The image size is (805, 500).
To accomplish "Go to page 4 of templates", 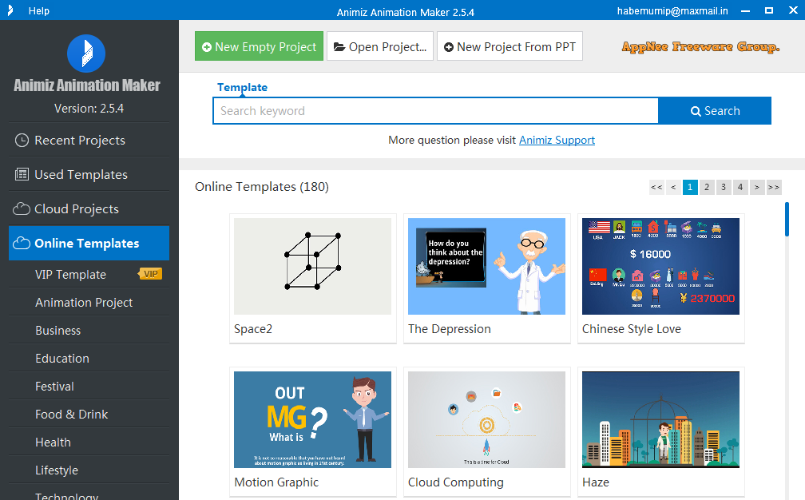I will click(740, 188).
